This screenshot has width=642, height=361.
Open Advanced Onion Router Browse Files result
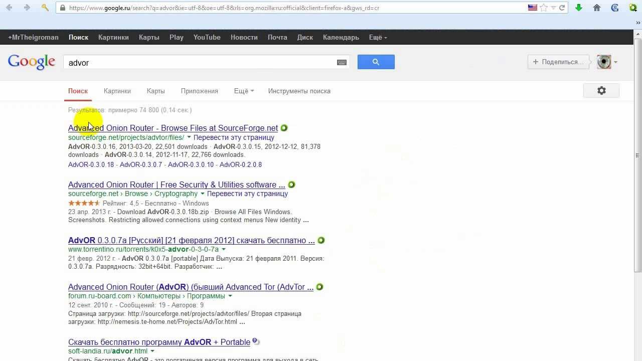(x=173, y=128)
